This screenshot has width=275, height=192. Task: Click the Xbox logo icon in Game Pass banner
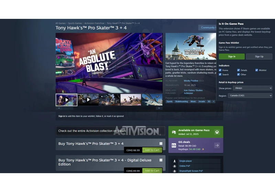(x=217, y=132)
